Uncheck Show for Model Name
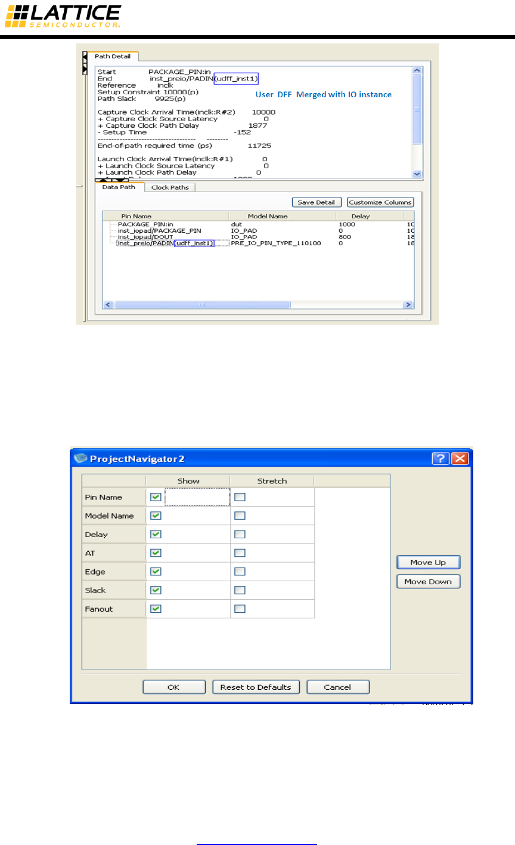515x845 pixels. 156,516
